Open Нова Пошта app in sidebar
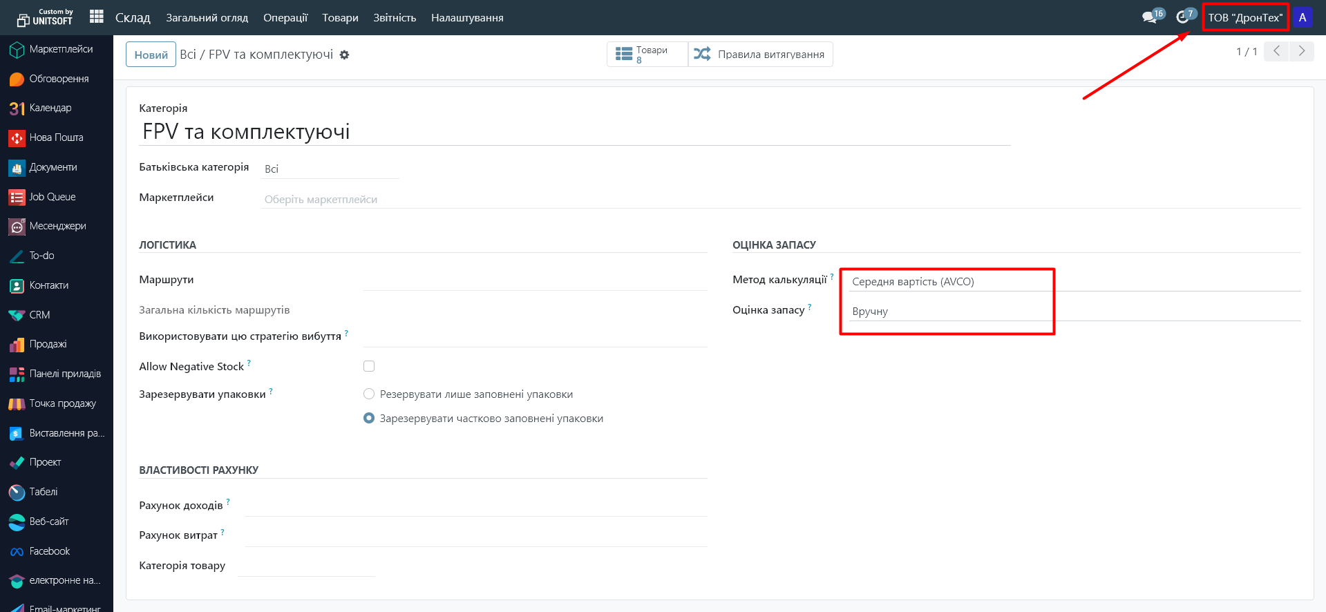The width and height of the screenshot is (1326, 612). point(55,137)
